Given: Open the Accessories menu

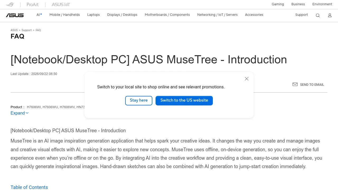Looking at the screenshot, I should (254, 15).
